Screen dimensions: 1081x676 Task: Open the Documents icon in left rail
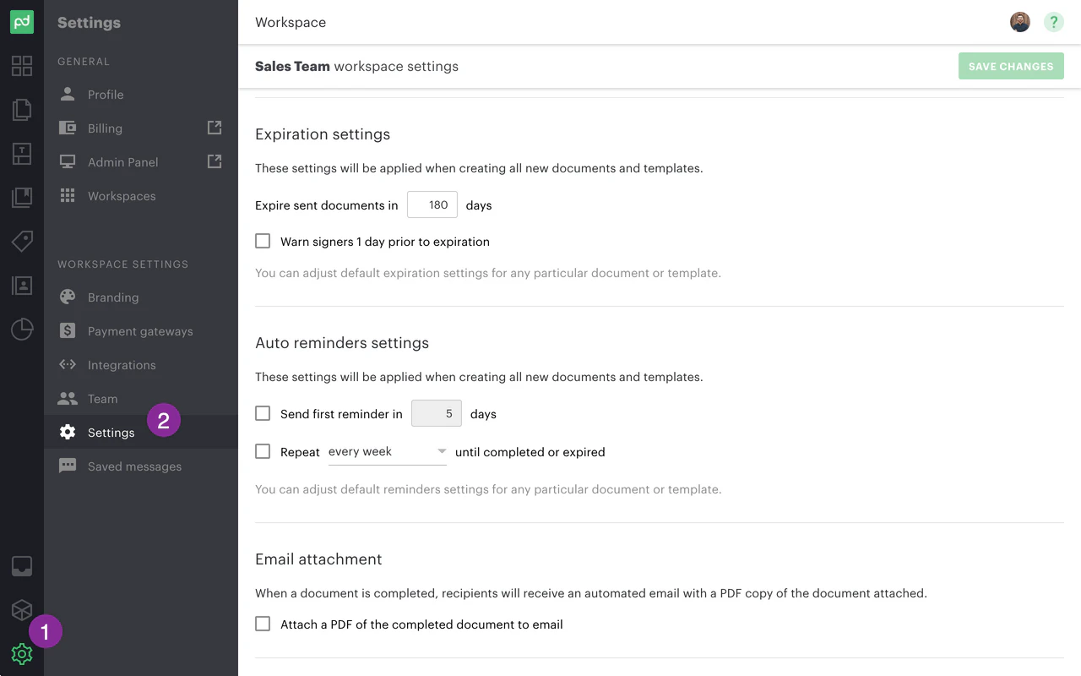point(22,109)
